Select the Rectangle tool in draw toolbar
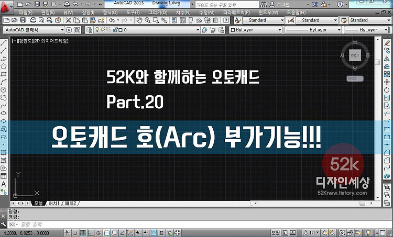Screen dimensions: 393x237 click(4, 74)
